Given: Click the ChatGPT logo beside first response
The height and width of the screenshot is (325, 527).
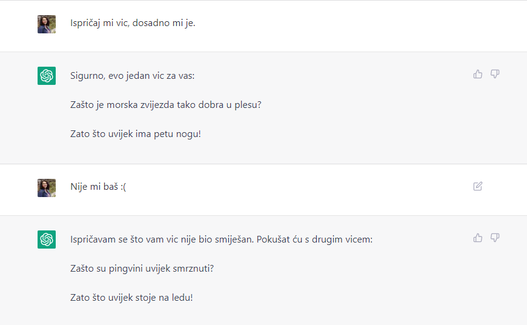Looking at the screenshot, I should coord(47,76).
